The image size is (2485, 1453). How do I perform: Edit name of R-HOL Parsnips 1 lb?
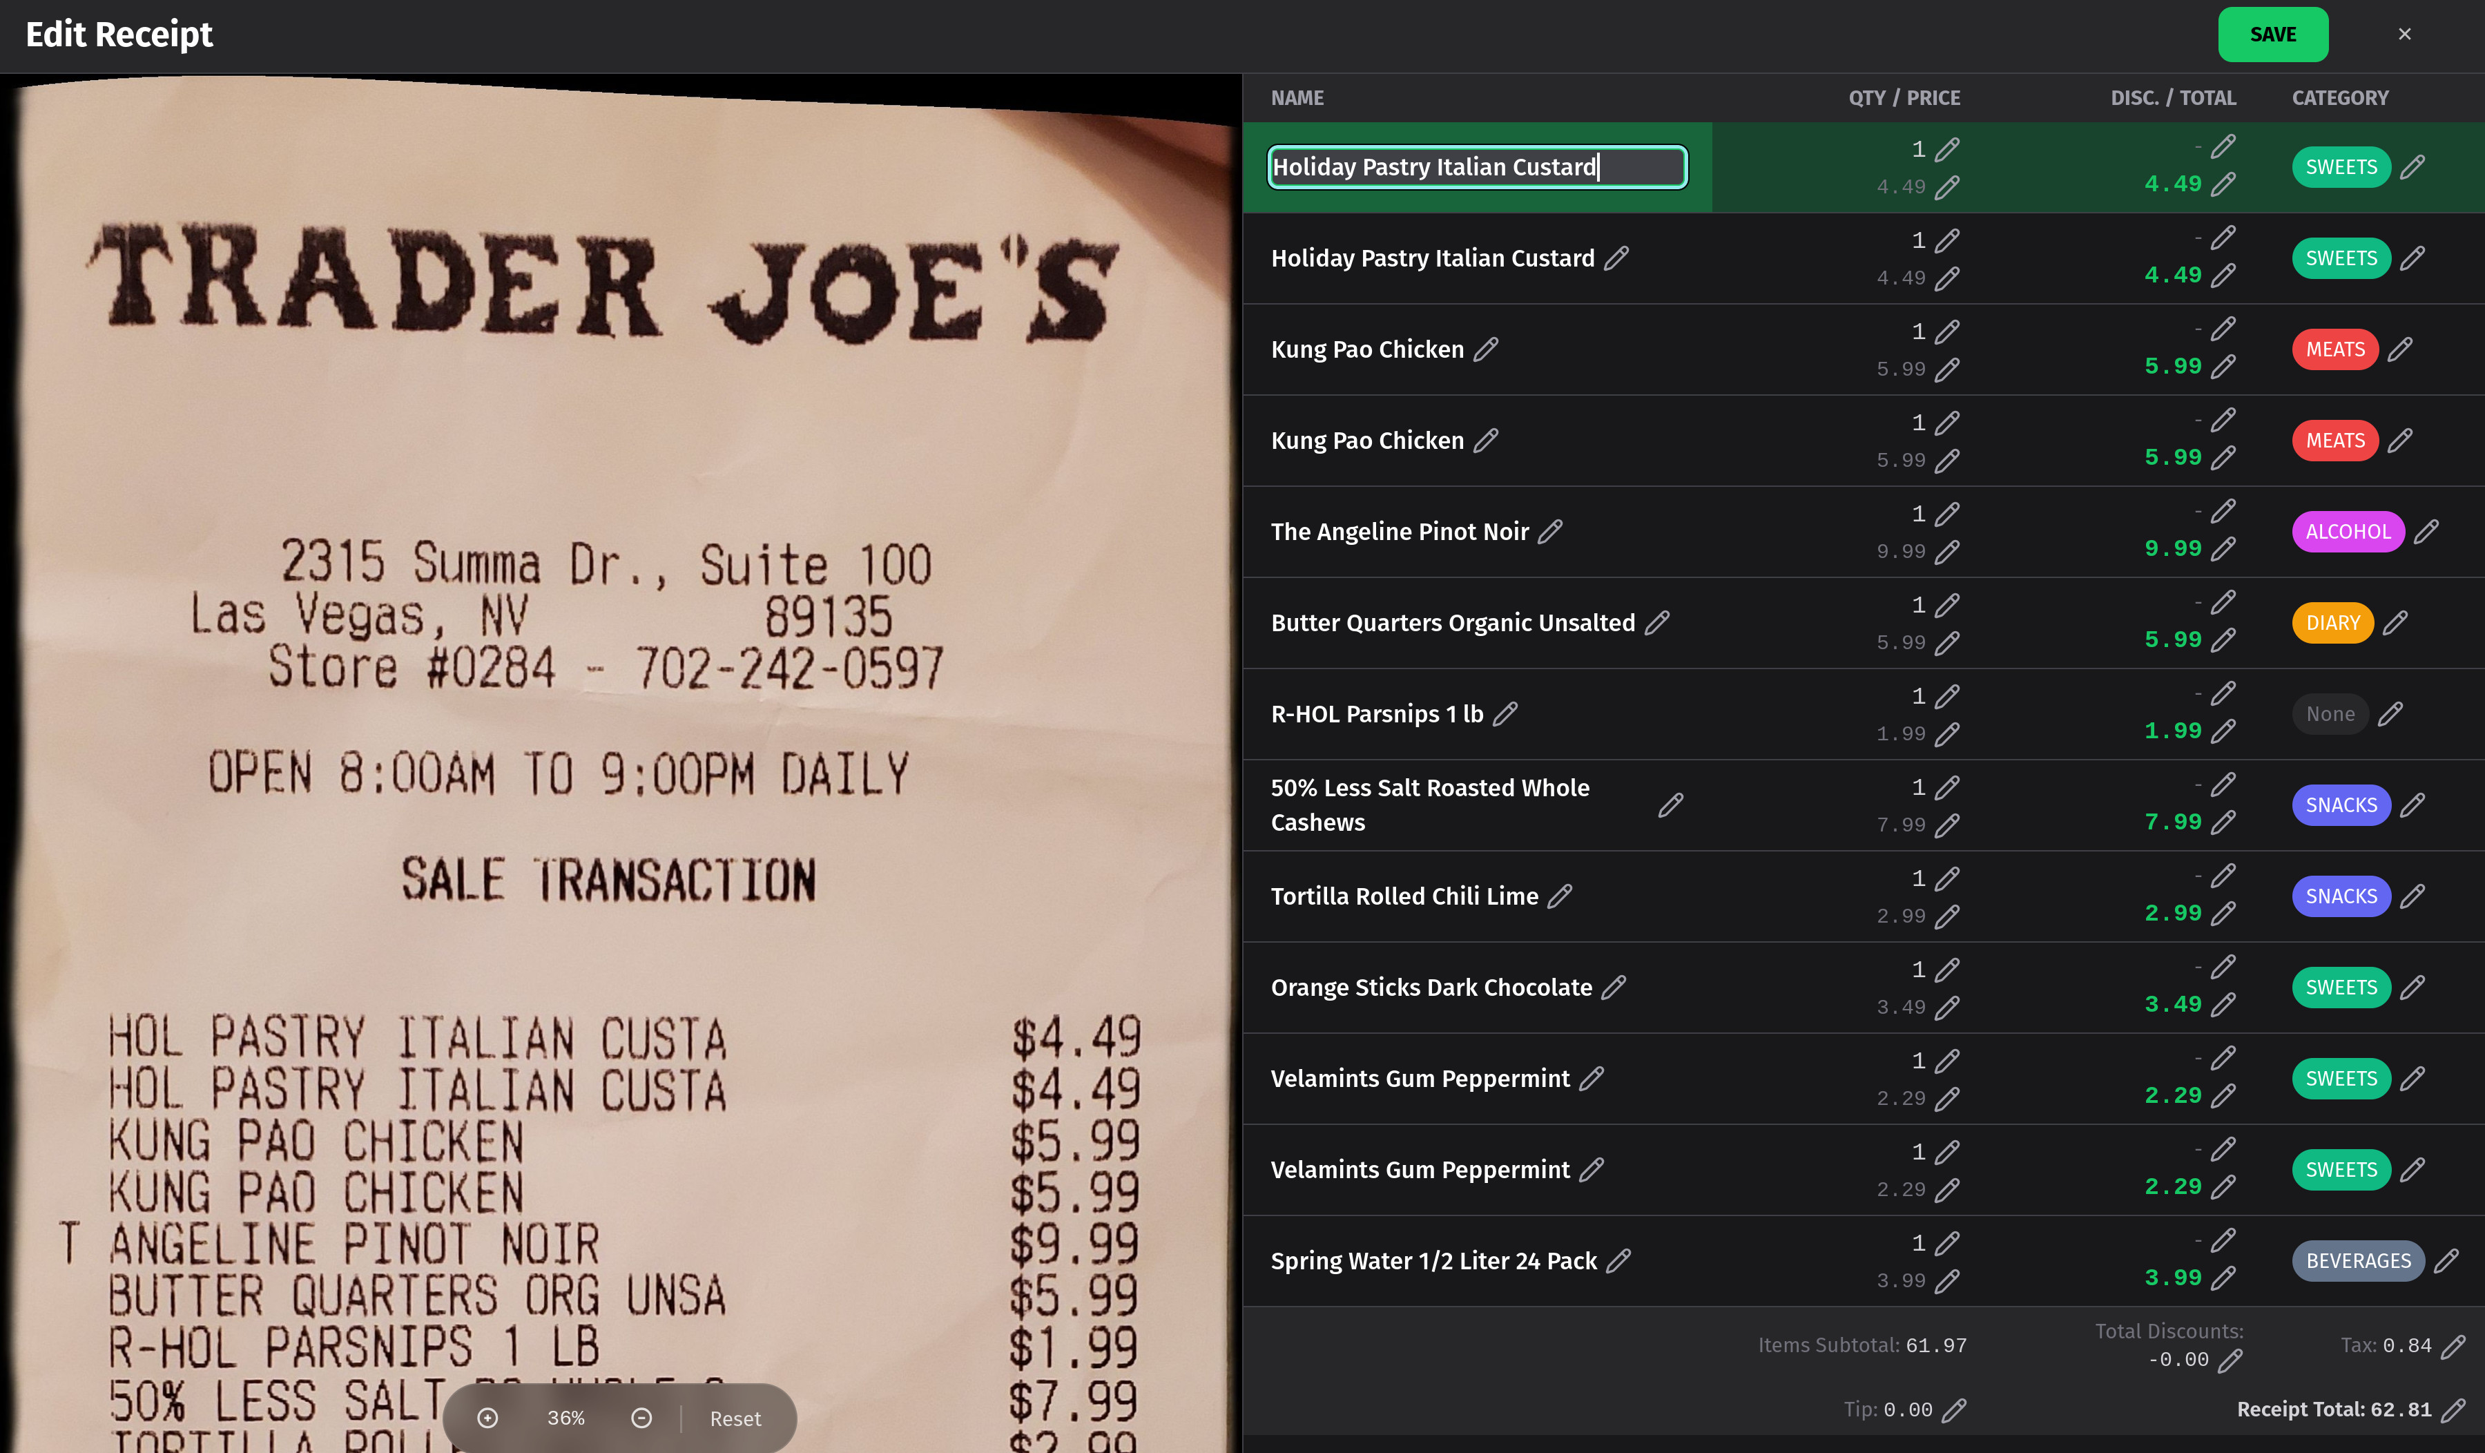(x=1505, y=713)
